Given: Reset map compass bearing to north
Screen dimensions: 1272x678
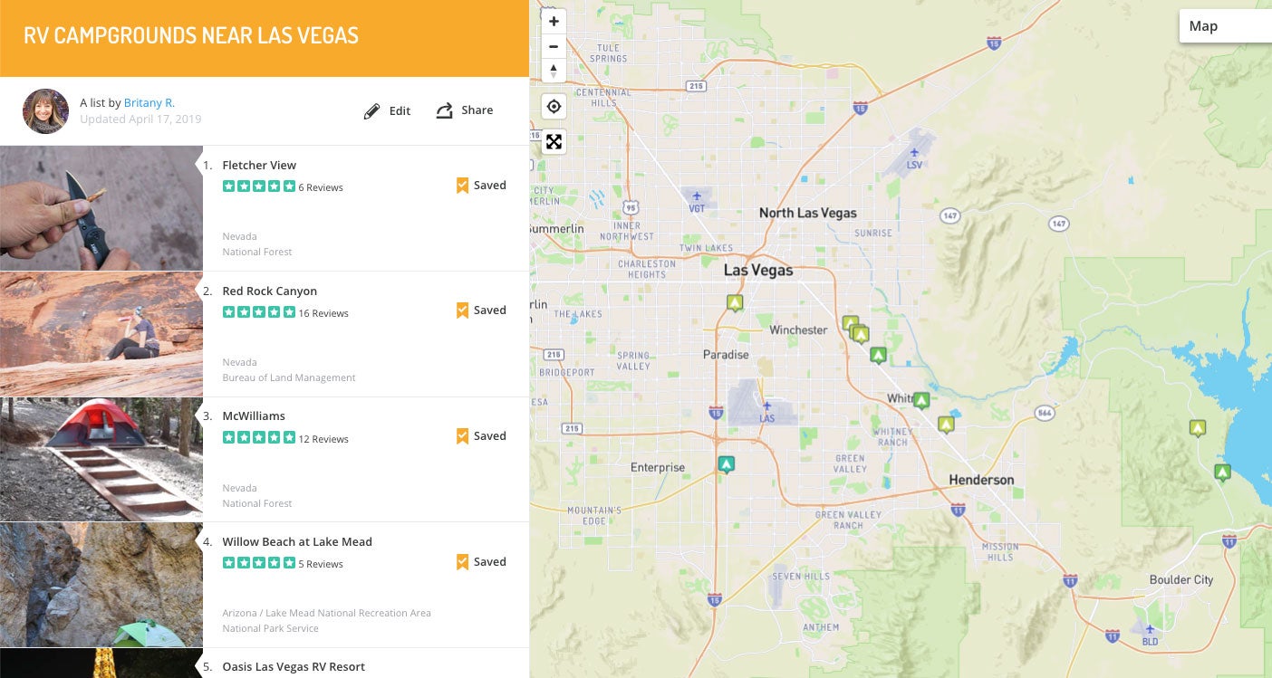Looking at the screenshot, I should point(554,71).
